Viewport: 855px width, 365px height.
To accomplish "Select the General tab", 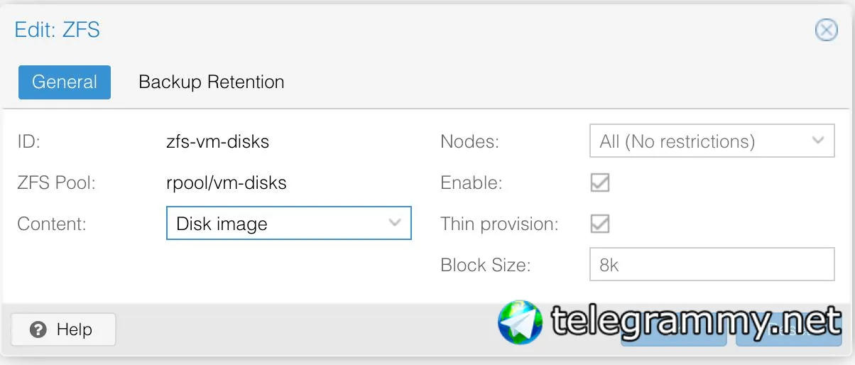I will coord(65,82).
